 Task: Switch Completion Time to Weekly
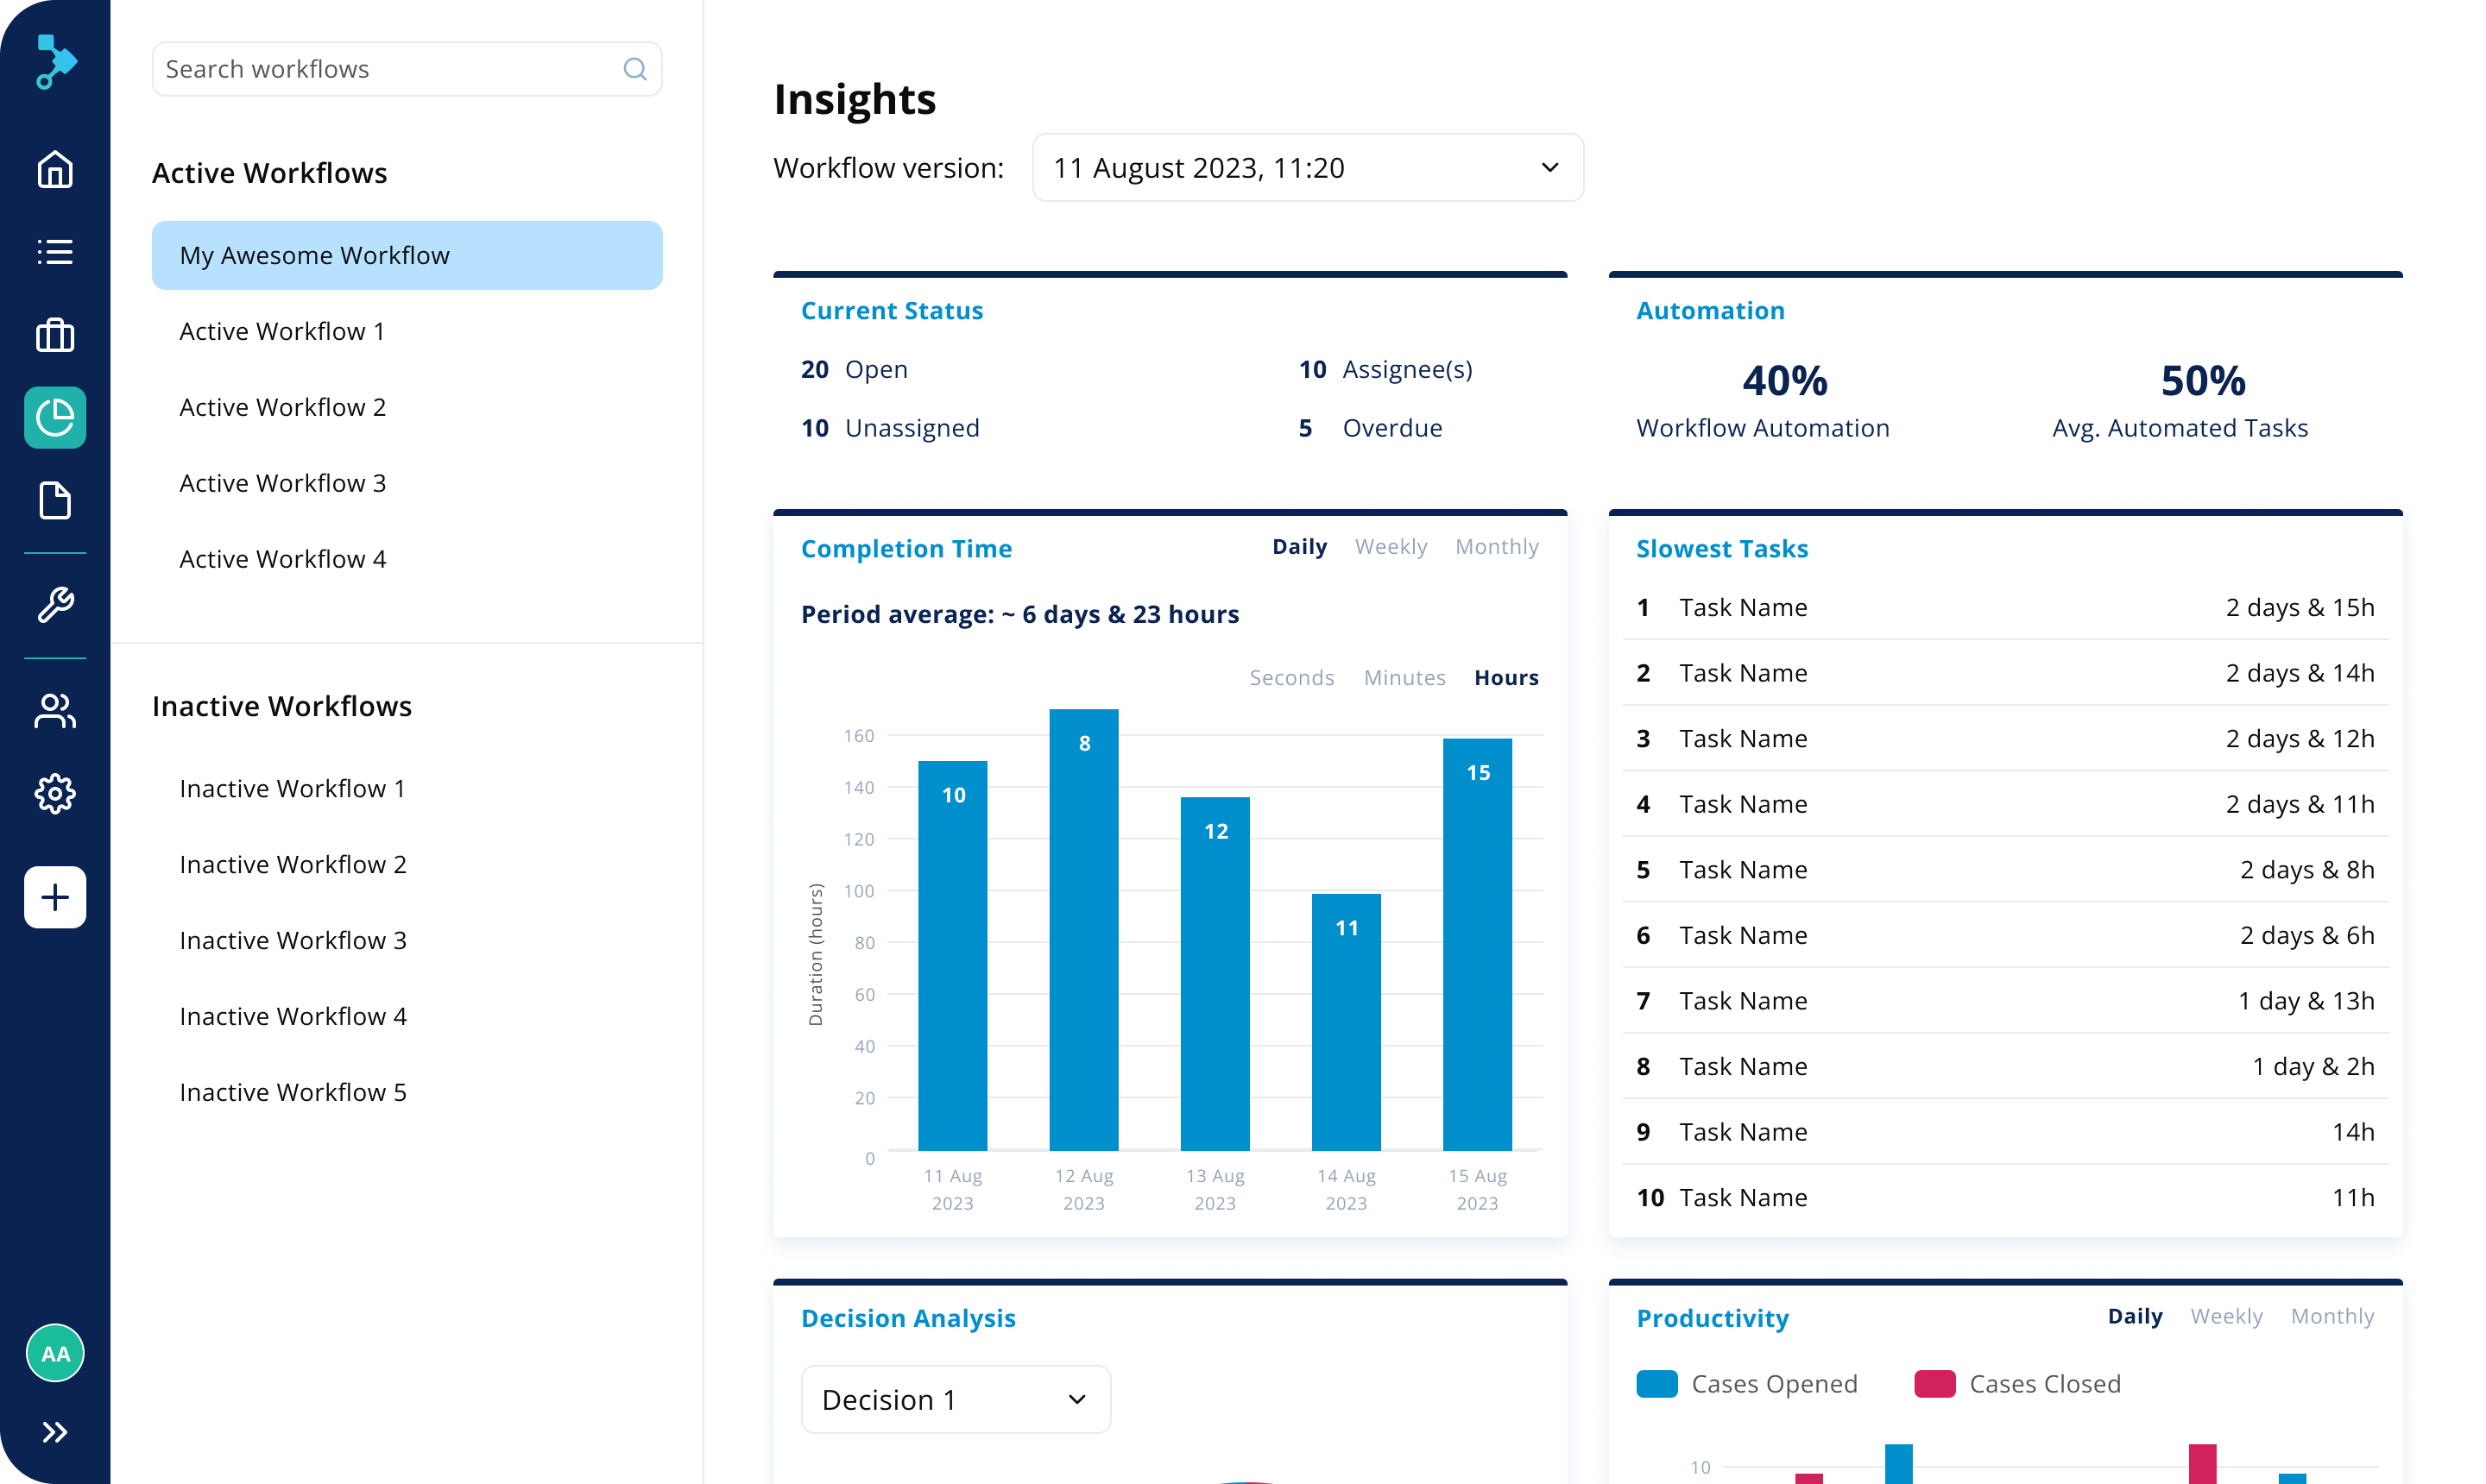click(1391, 547)
